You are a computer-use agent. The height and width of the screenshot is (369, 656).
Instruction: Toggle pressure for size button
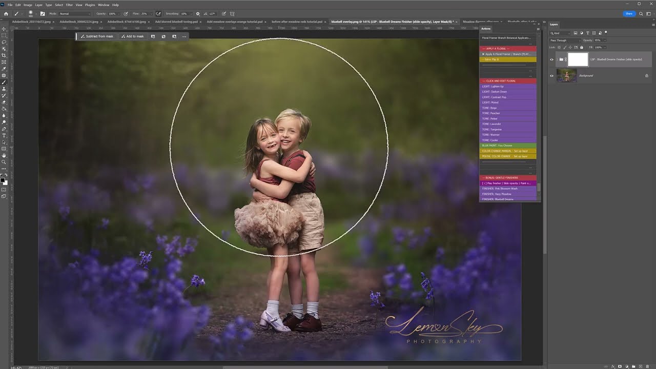point(224,14)
